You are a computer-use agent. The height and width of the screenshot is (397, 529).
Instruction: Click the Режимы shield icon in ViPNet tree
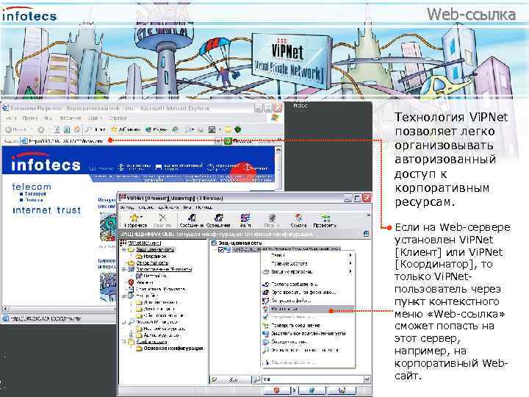132,282
